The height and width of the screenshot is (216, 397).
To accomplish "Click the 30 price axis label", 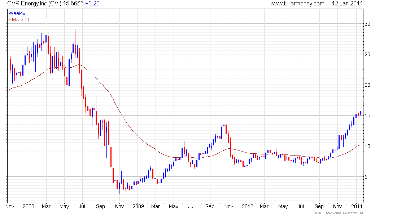I will [x=367, y=24].
